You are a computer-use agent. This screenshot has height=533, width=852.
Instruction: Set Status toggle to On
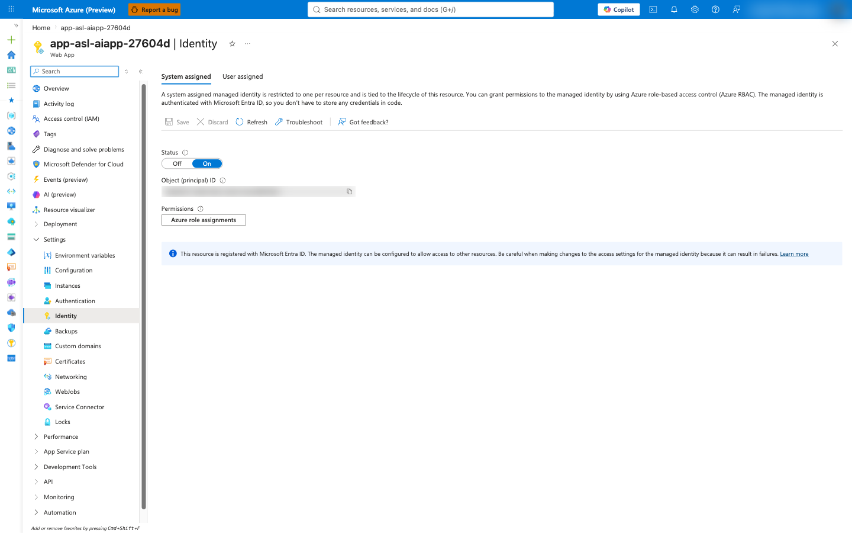click(207, 164)
